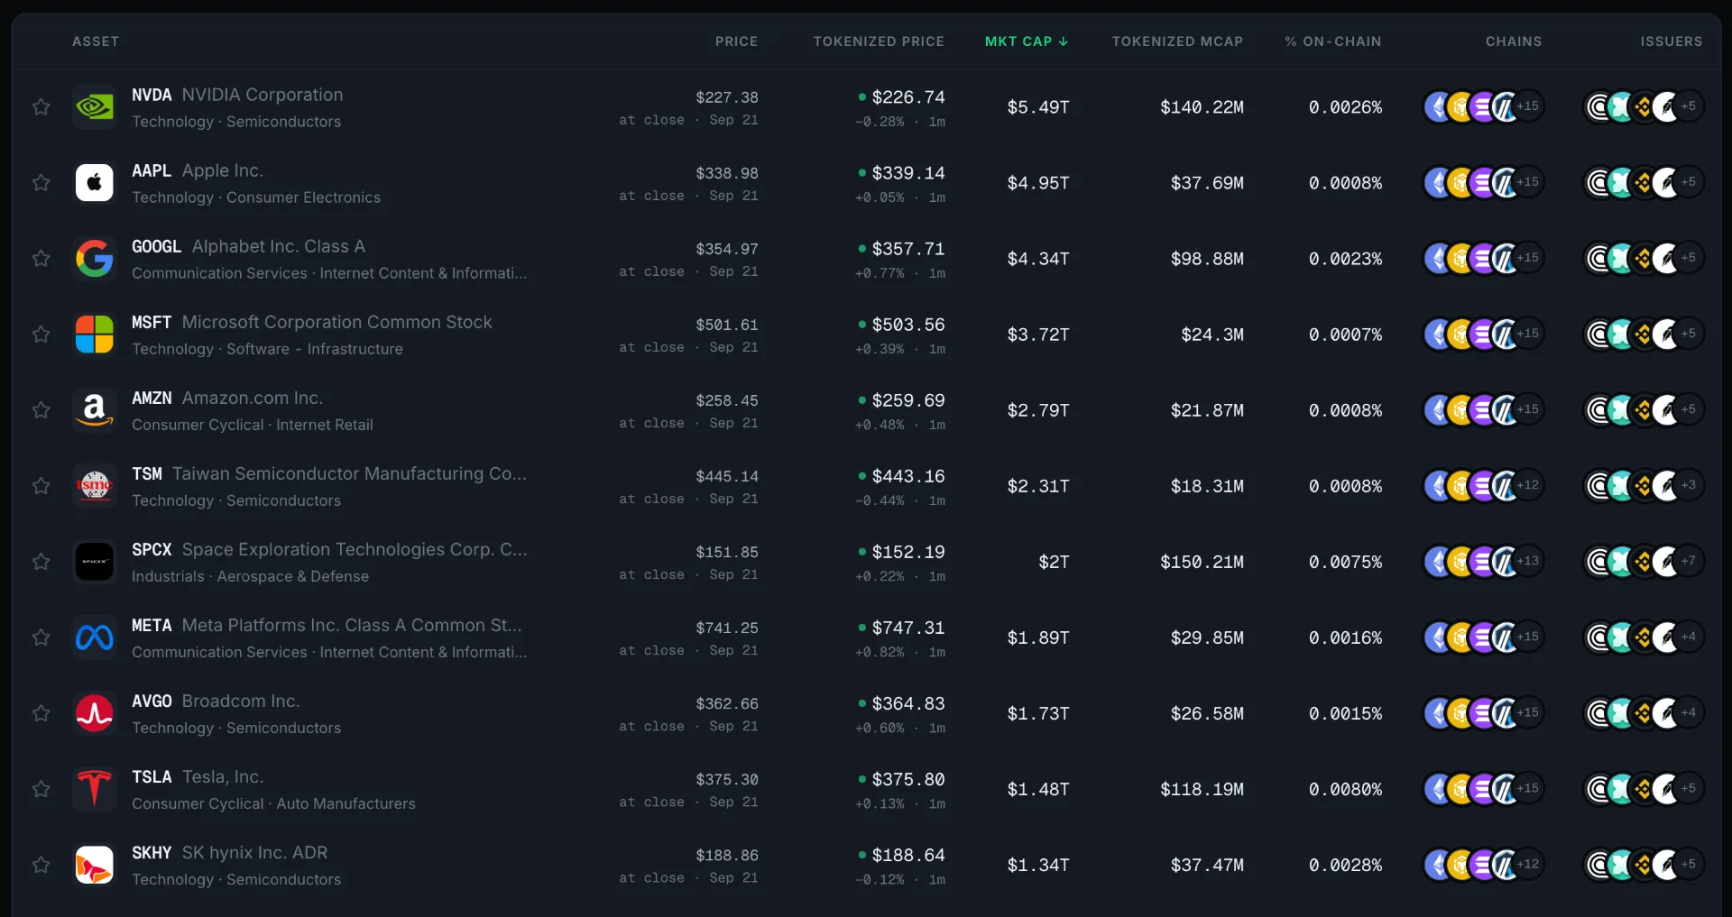Screen dimensions: 1732x917
Task: Open the Tesla, Inc. asset link
Action: [223, 776]
